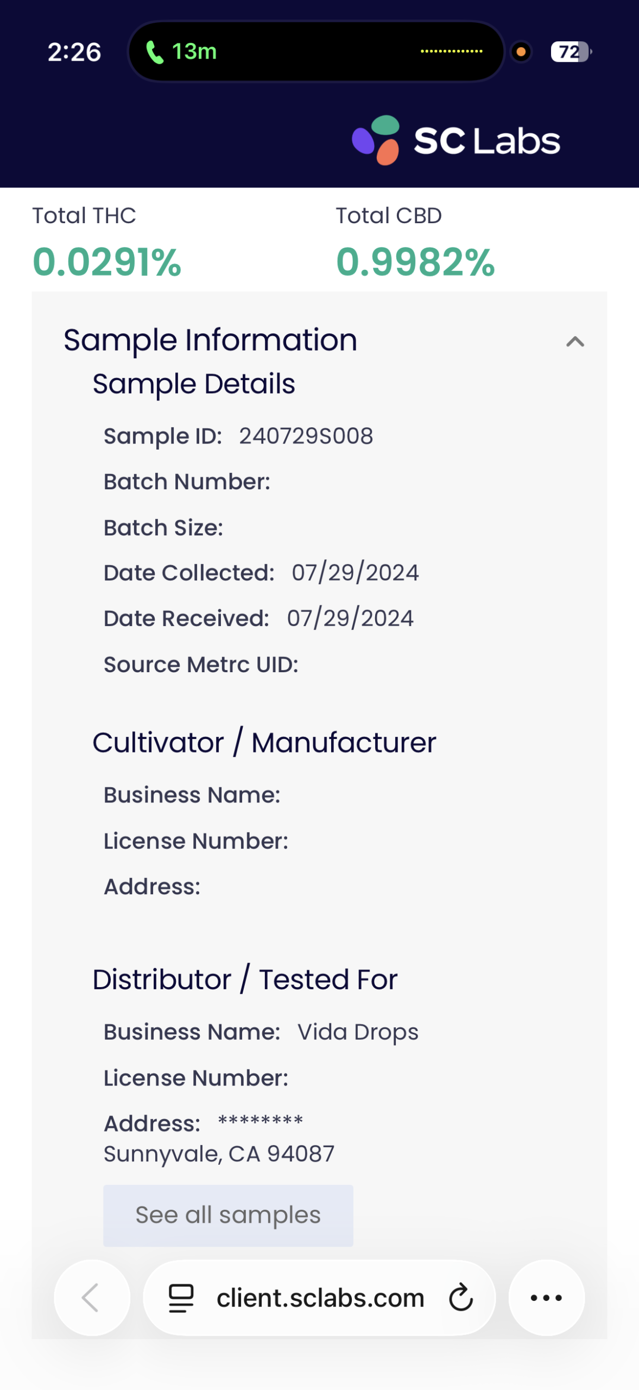Click the Sample Information heading
This screenshot has width=639, height=1390.
click(x=210, y=340)
